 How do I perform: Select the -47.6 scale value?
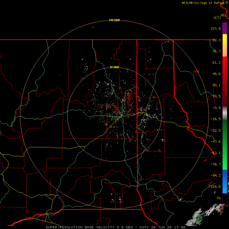click(216, 142)
